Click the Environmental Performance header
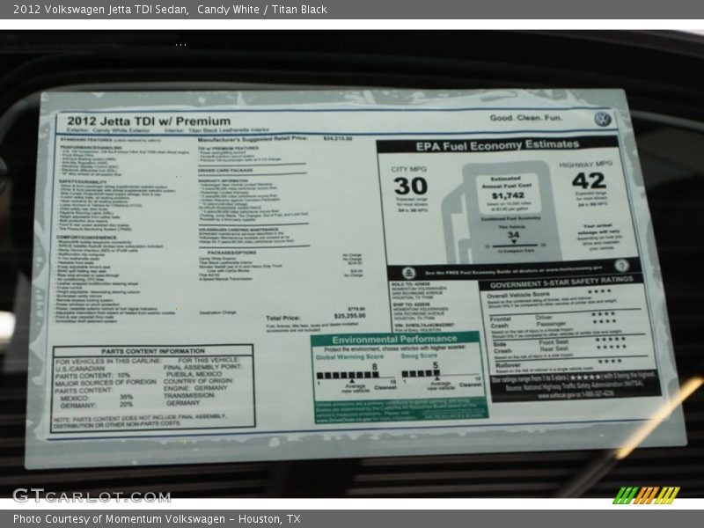Image resolution: width=704 pixels, height=528 pixels. coord(395,339)
